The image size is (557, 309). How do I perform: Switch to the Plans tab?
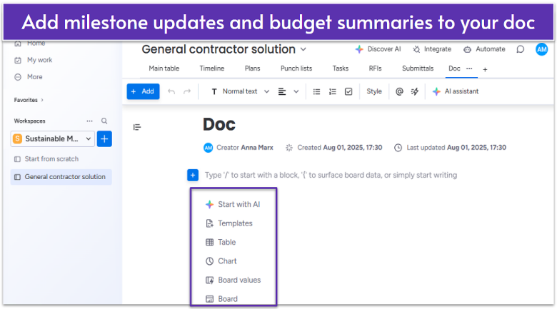(x=252, y=69)
